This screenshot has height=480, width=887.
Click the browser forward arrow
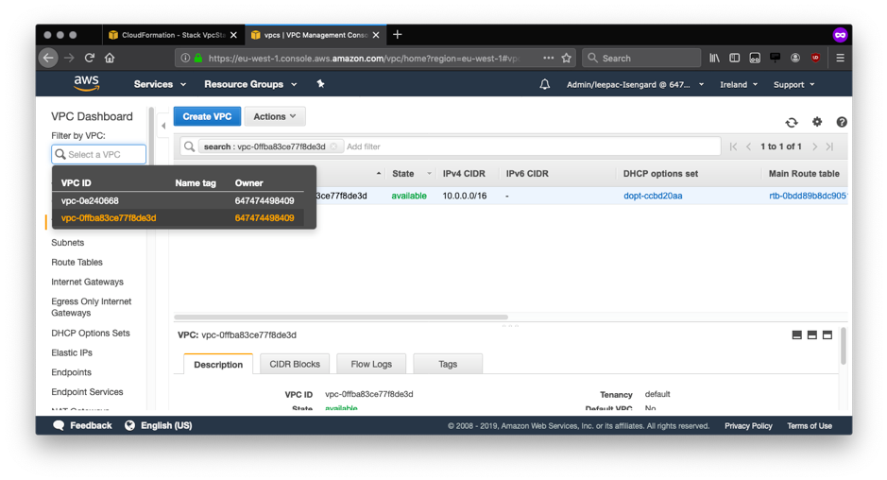point(69,58)
